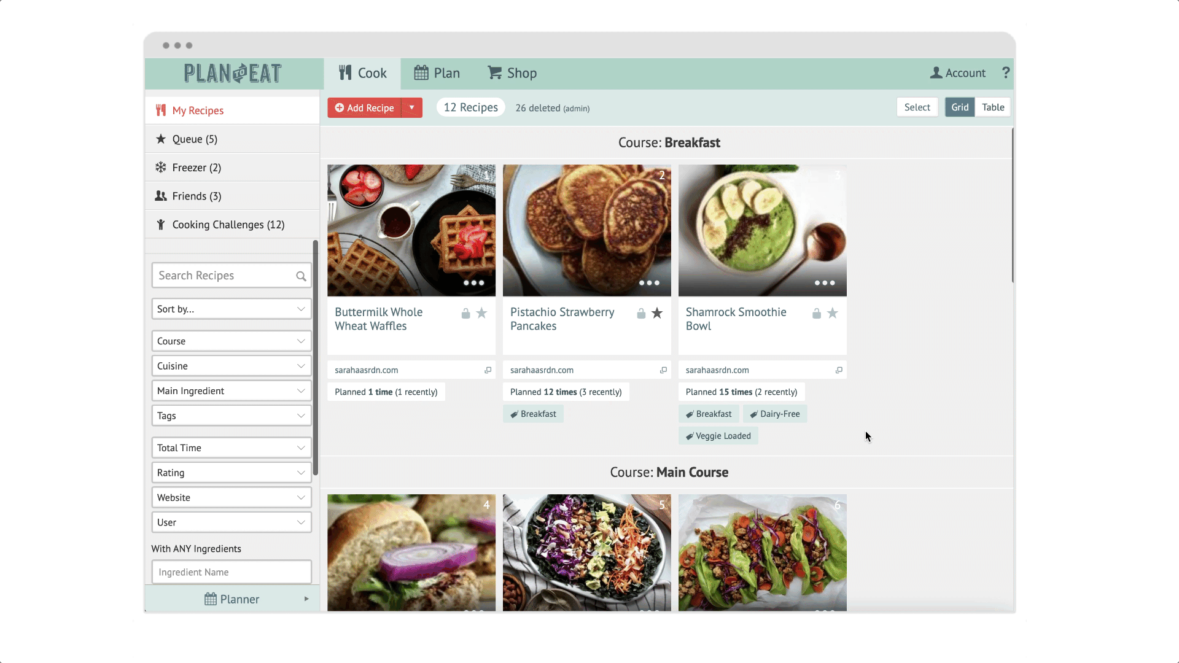Open the Account menu
The height and width of the screenshot is (663, 1179).
coord(958,73)
